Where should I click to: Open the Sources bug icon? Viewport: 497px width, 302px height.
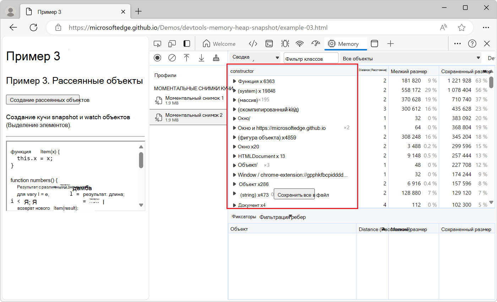point(285,44)
